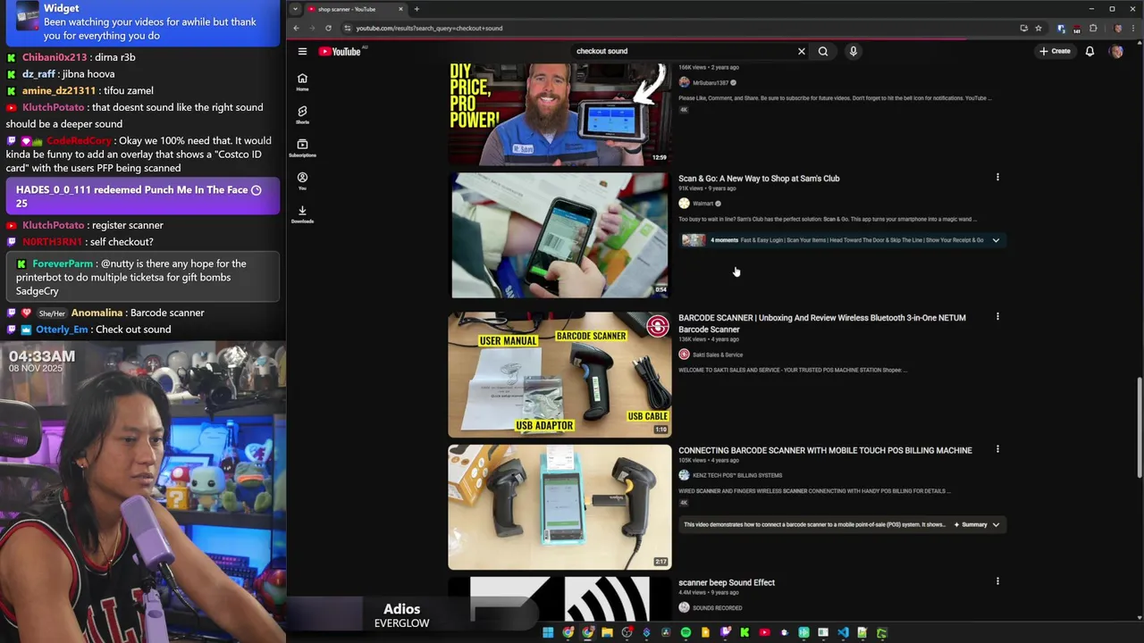Open BARCODE SCANNER Unboxing And Review title
Viewport: 1144px width, 643px height.
821,323
